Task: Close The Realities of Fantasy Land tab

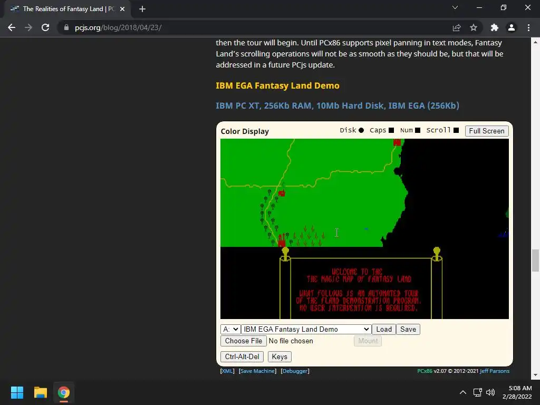Action: click(x=122, y=9)
